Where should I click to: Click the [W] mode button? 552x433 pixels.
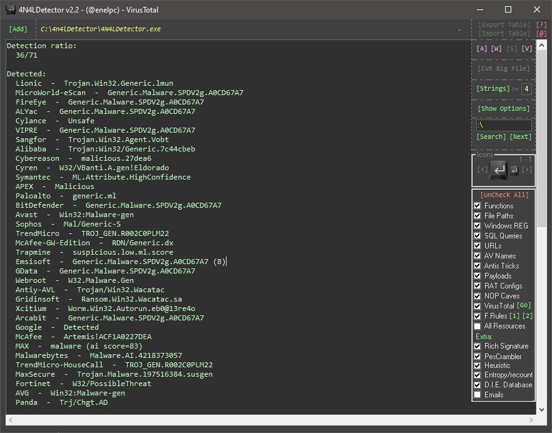496,49
